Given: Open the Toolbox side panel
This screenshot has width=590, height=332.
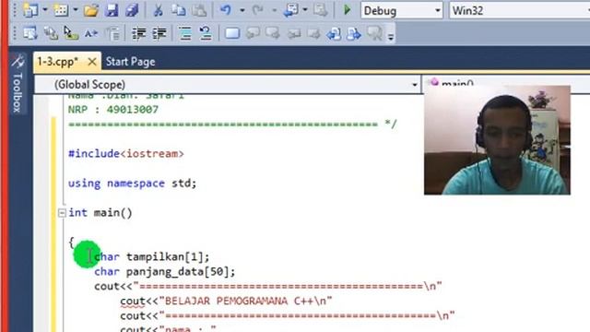Looking at the screenshot, I should coord(18,84).
